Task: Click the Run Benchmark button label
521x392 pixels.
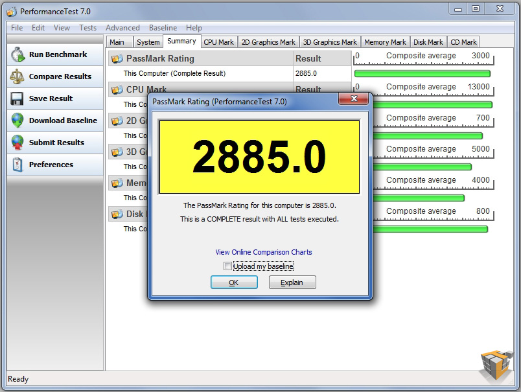Action: pos(58,54)
